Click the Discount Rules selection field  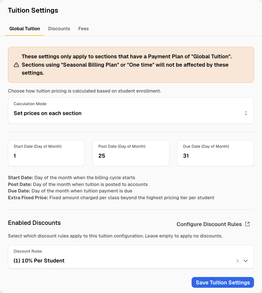(131, 257)
